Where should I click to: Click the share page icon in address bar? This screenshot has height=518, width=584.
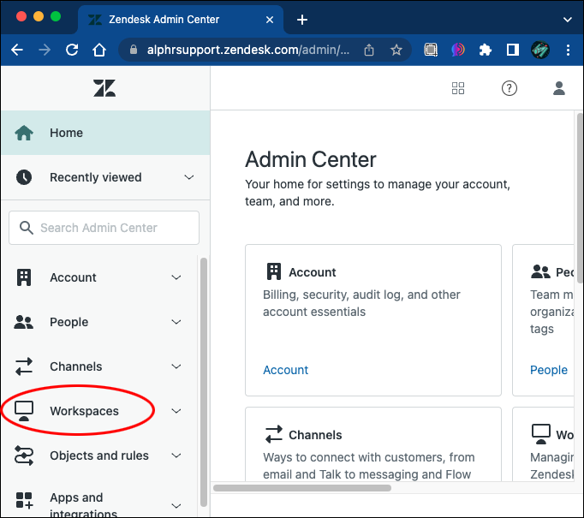coord(369,50)
